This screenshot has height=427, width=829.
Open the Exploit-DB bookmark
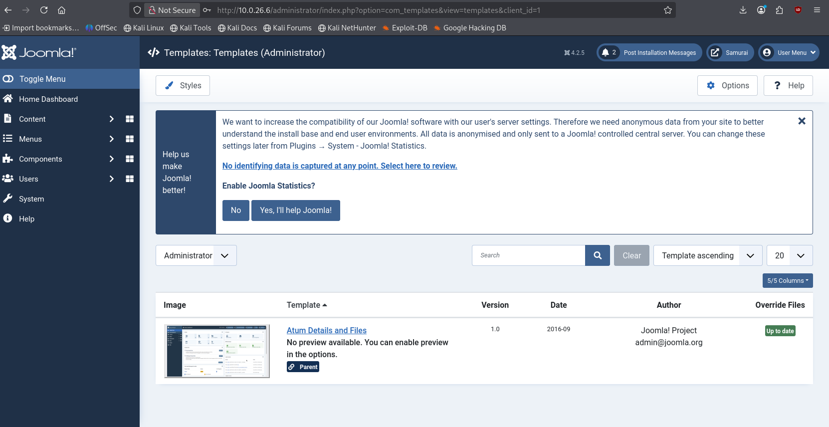tap(405, 28)
